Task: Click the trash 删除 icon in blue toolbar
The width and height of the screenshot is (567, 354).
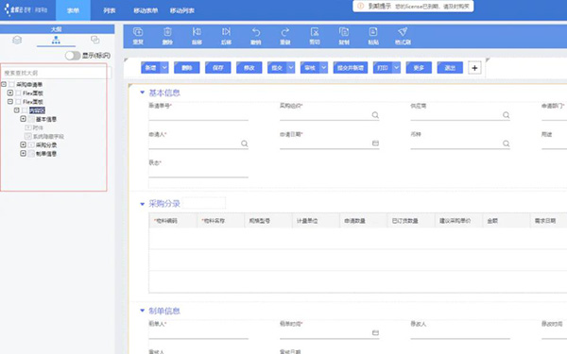Action: click(167, 32)
